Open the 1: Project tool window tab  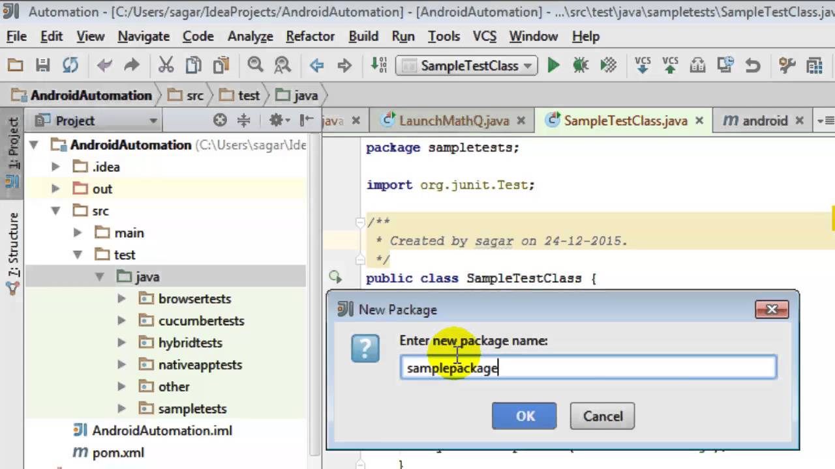[12, 152]
